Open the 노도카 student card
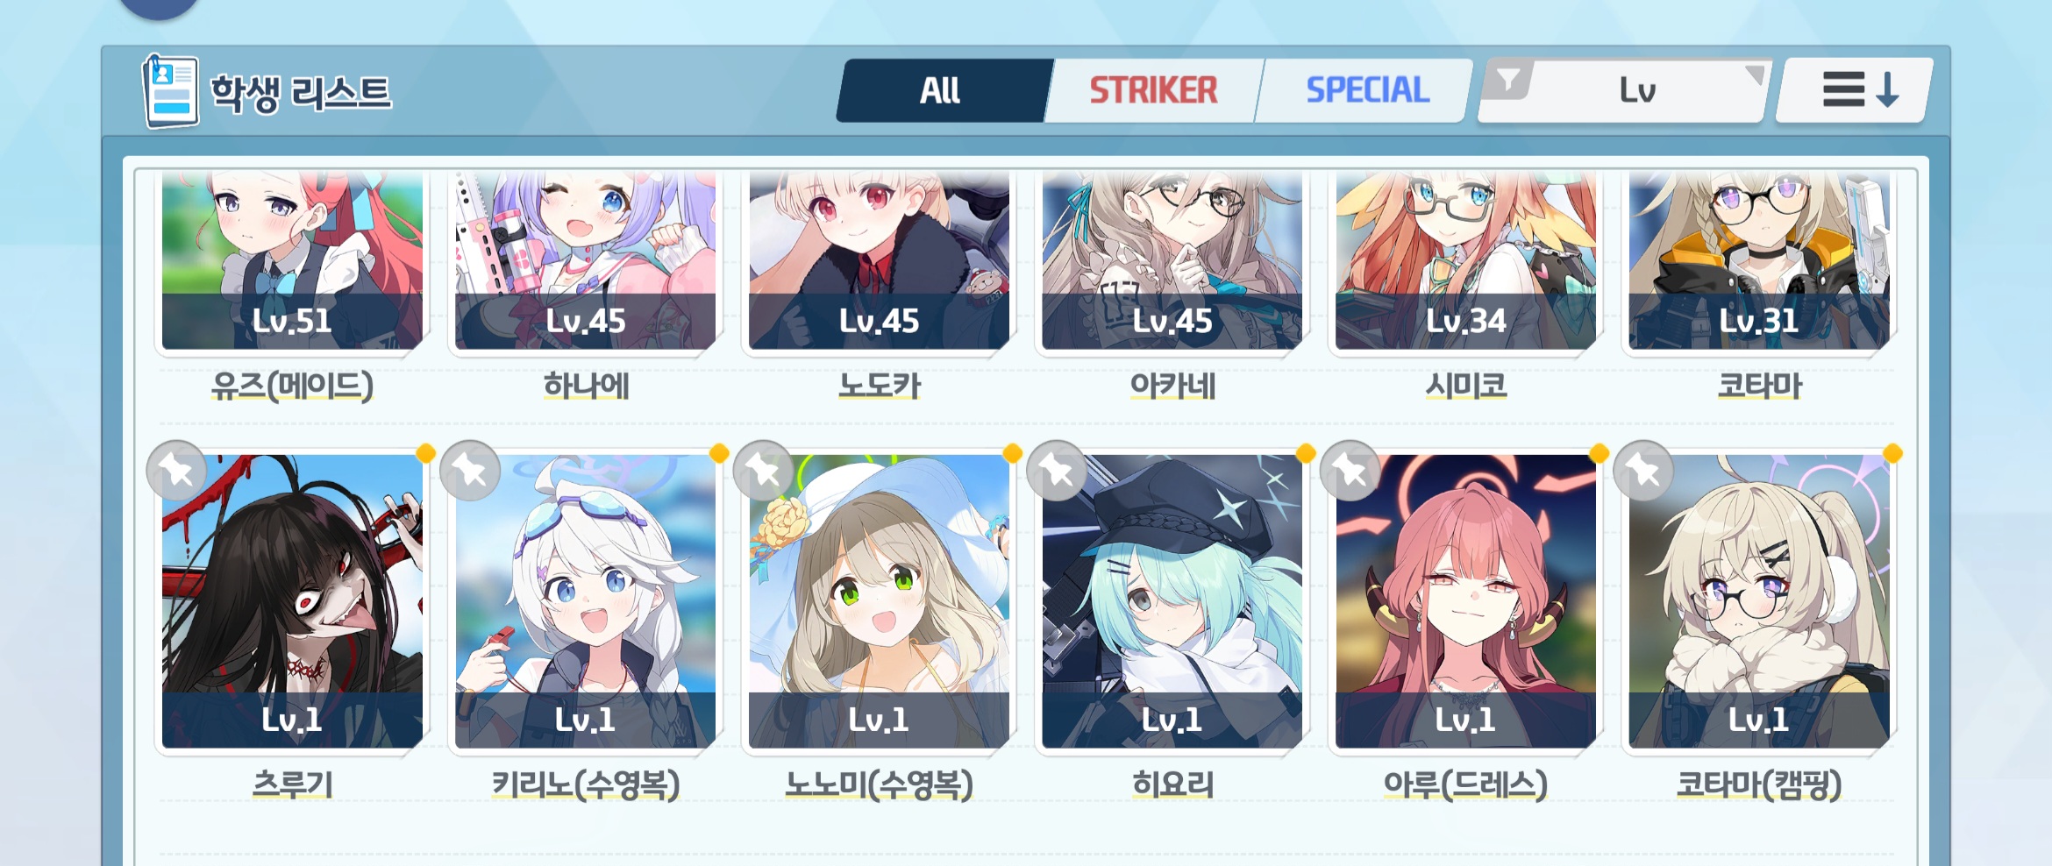 coord(879,260)
